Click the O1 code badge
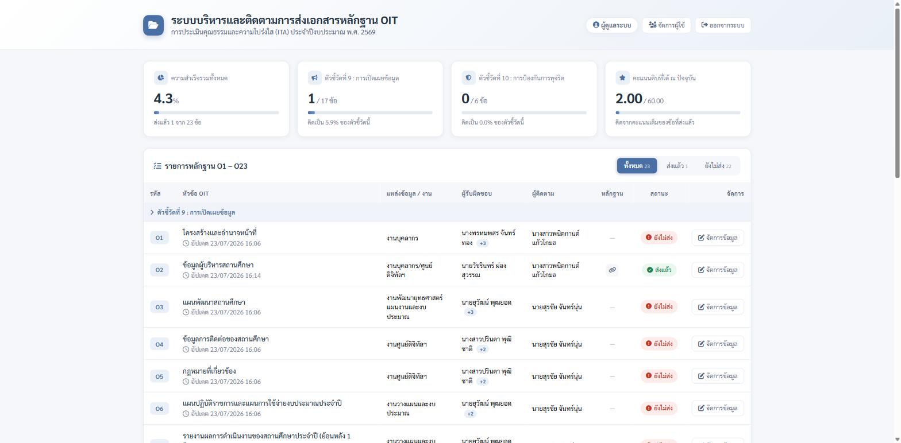 159,238
